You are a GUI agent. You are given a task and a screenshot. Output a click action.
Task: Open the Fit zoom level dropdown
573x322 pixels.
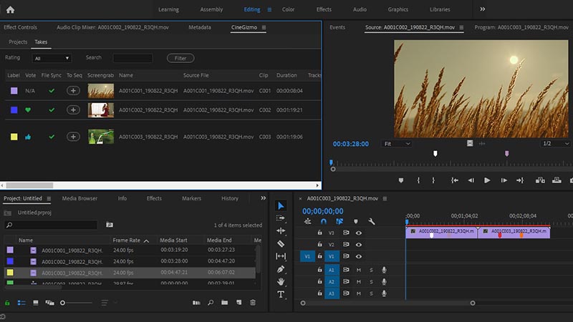tap(397, 144)
